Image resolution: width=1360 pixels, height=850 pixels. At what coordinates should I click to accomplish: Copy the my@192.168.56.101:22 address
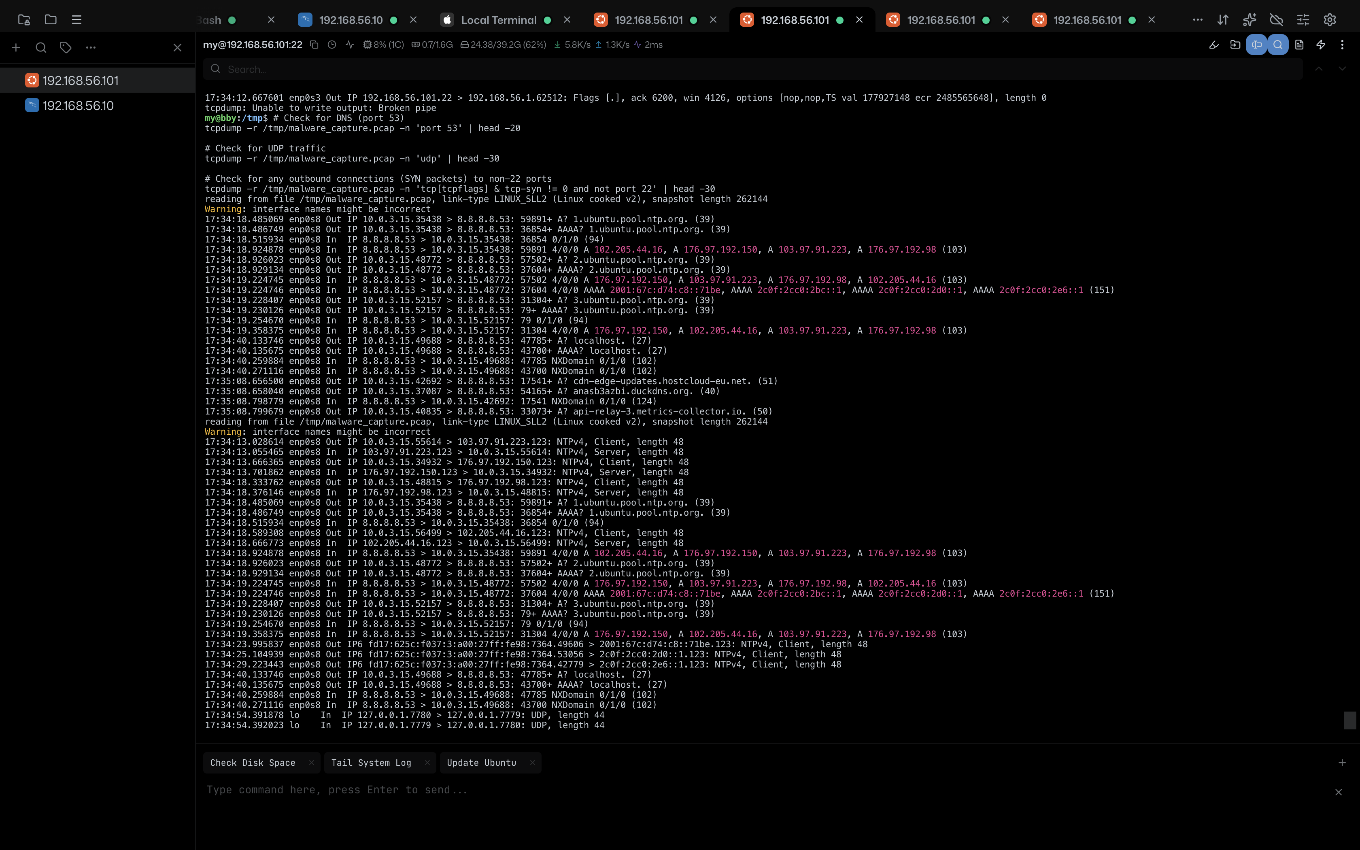pyautogui.click(x=314, y=45)
